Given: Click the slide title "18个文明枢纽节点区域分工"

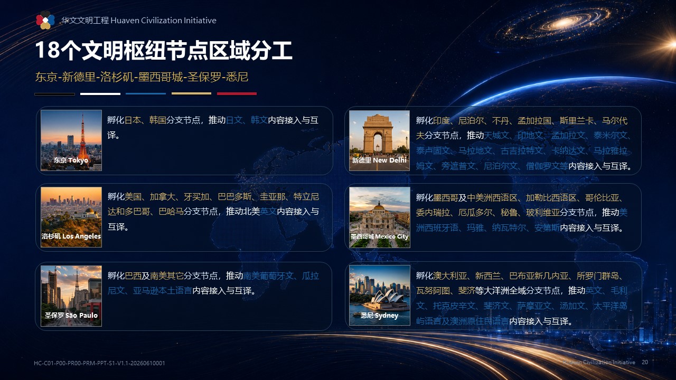Looking at the screenshot, I should pos(164,51).
